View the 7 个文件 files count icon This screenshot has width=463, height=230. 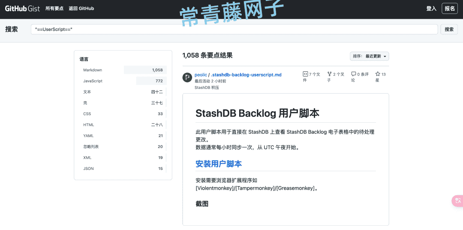click(x=305, y=74)
